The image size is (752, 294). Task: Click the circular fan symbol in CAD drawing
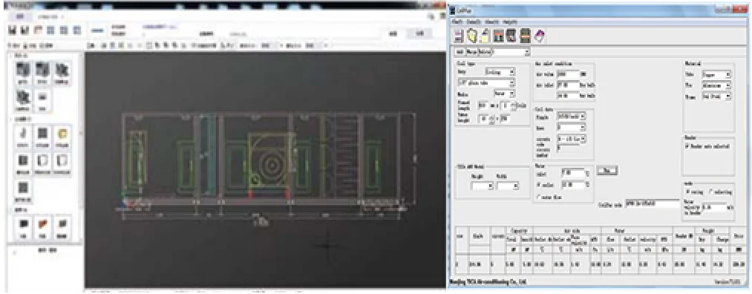tap(272, 166)
